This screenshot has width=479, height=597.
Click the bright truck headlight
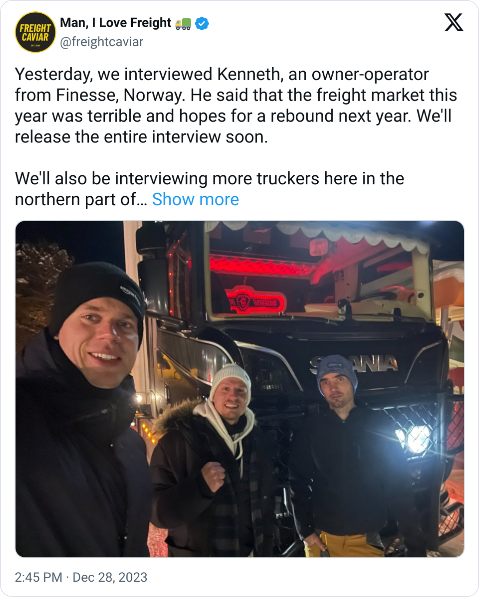coord(414,438)
